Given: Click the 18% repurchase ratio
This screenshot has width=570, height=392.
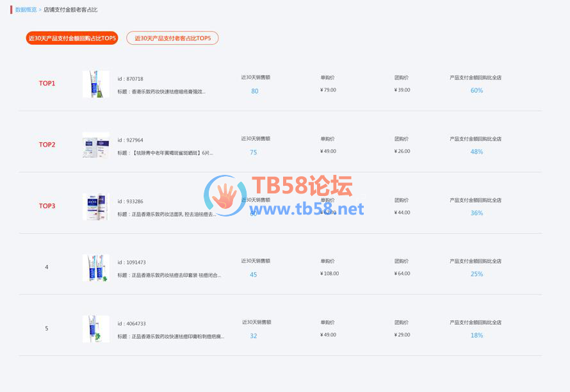Looking at the screenshot, I should click(x=476, y=335).
